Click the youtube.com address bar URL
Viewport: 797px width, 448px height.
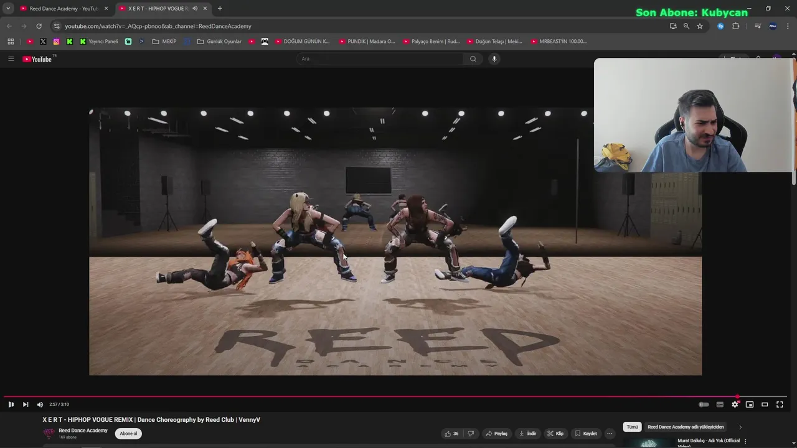point(158,26)
